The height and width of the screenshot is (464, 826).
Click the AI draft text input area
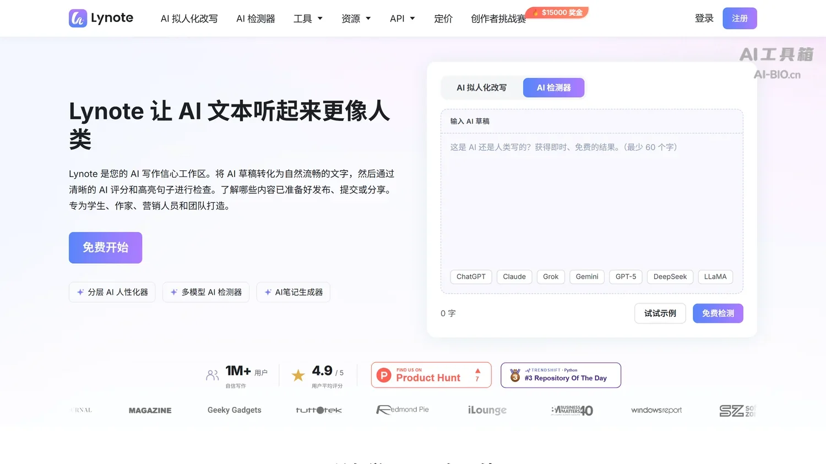(x=591, y=201)
